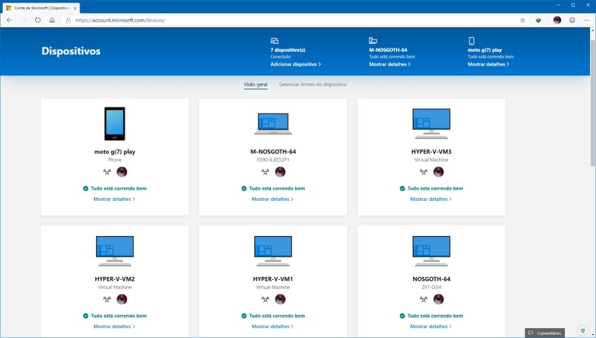Screen dimensions: 596x338
Task: Click the M-NOSGOTH-64 laptop image
Action: [273, 124]
